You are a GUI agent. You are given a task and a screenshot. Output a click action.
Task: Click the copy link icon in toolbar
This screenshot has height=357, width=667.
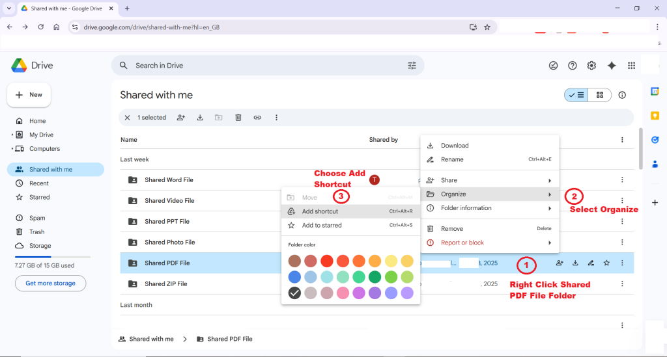257,118
